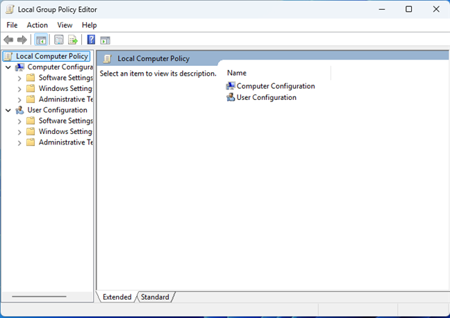The height and width of the screenshot is (318, 450).
Task: Expand Windows Settings under Computer Configuration
Action: (x=19, y=89)
